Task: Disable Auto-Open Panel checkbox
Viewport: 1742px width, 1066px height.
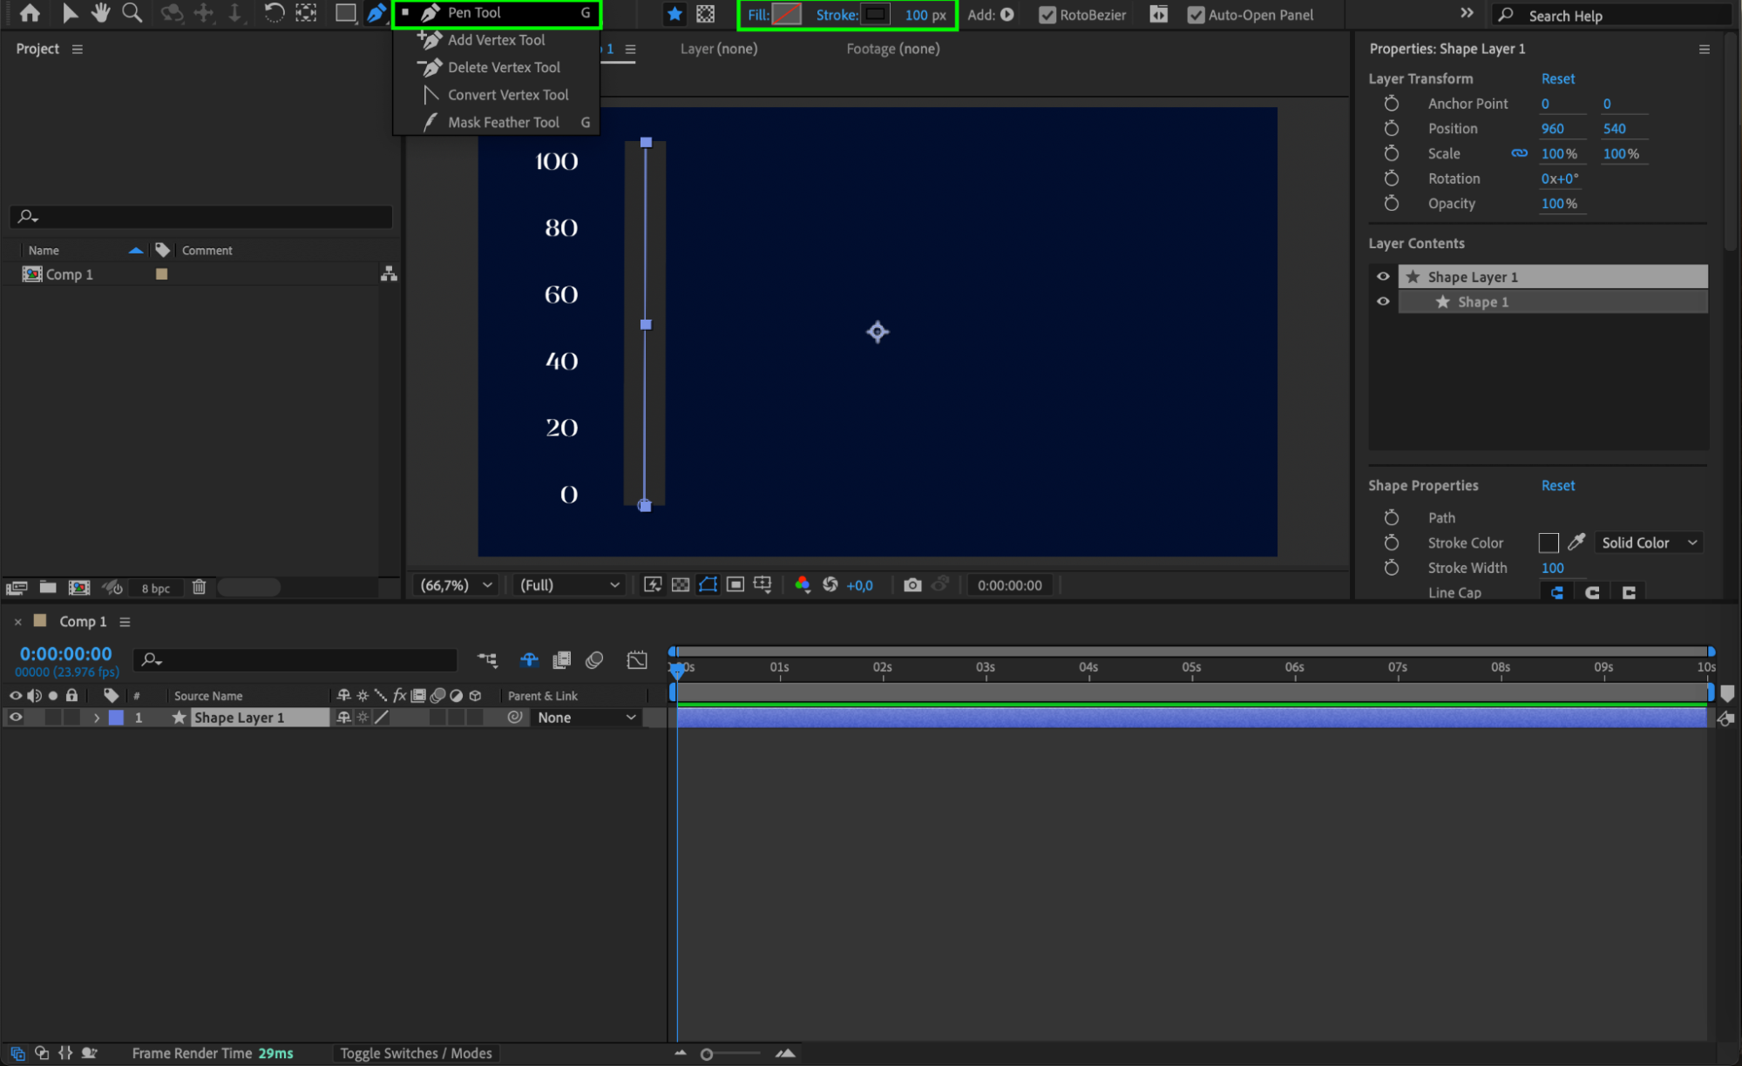Action: click(x=1196, y=15)
